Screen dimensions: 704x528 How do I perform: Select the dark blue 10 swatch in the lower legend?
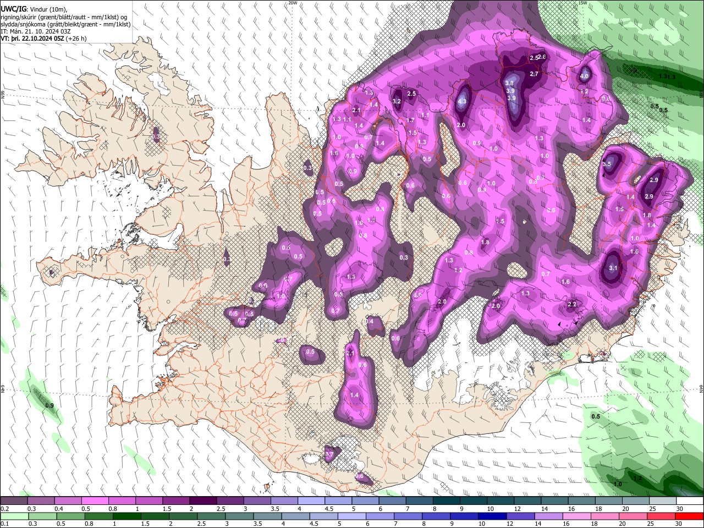tap(492, 516)
